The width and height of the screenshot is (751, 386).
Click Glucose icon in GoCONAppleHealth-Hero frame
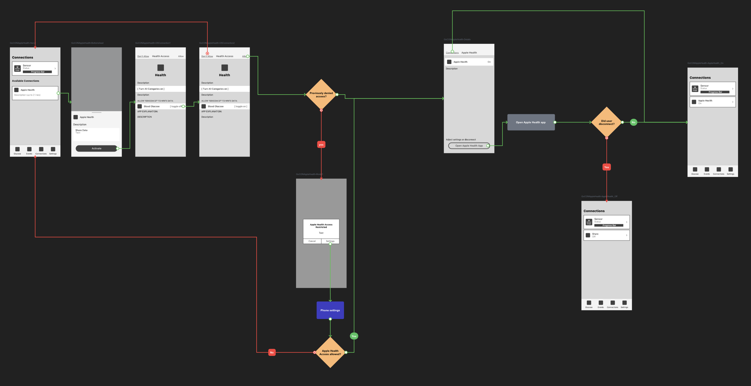click(x=17, y=149)
